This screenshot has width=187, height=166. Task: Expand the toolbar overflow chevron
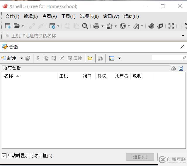(x=186, y=26)
